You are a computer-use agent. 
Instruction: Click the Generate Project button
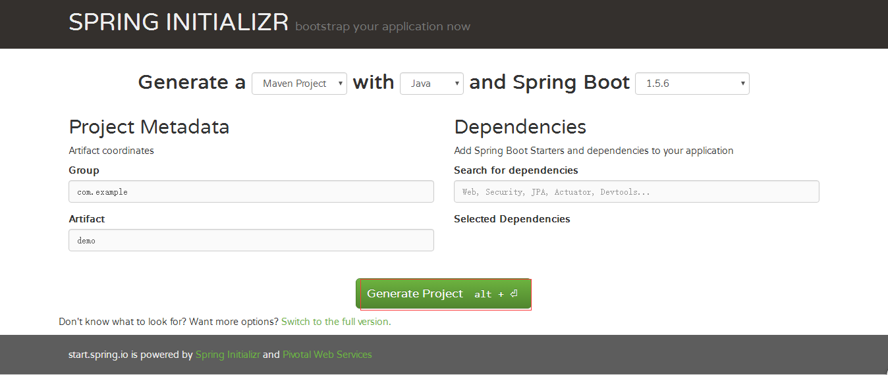(443, 293)
